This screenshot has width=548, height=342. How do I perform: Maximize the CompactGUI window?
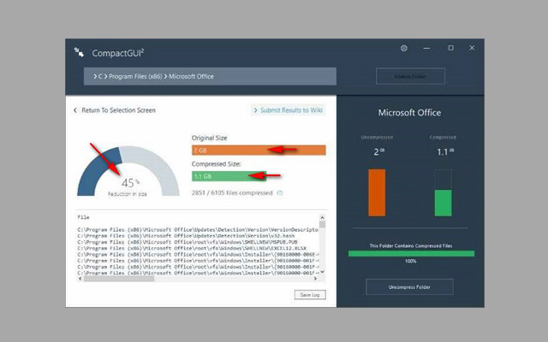pos(450,49)
